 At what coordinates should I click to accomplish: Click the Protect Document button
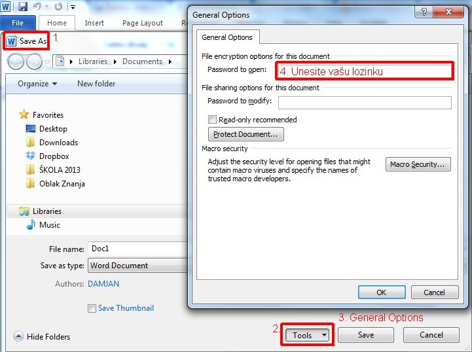[x=245, y=135]
